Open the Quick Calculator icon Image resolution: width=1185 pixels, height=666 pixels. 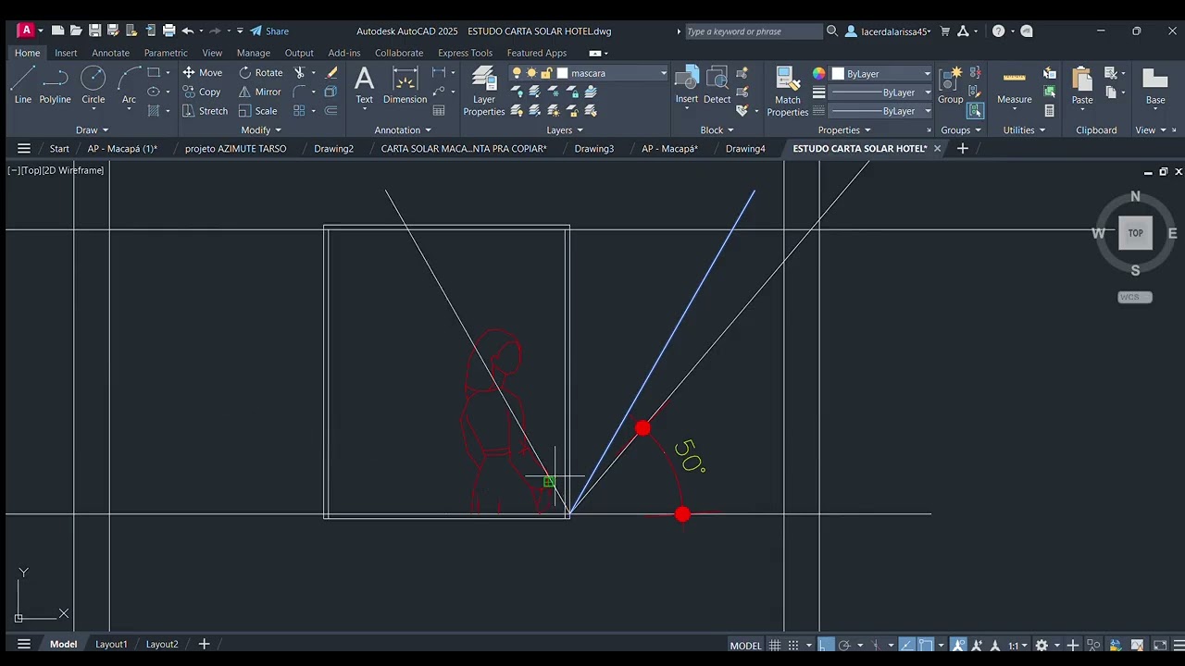[1049, 111]
